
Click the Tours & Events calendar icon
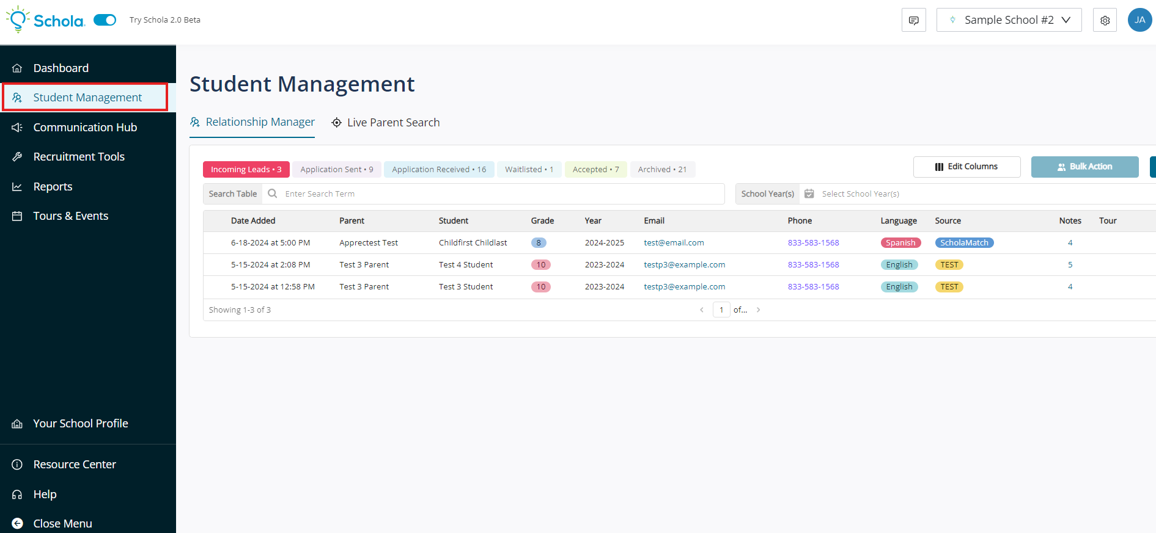17,216
